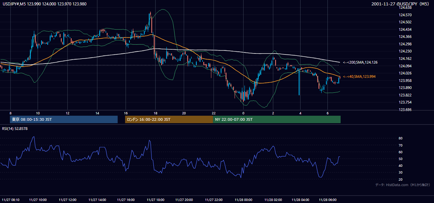The height and width of the screenshot is (203, 434).
Task: Click hour label 6 under the price chart
Action: (328, 113)
